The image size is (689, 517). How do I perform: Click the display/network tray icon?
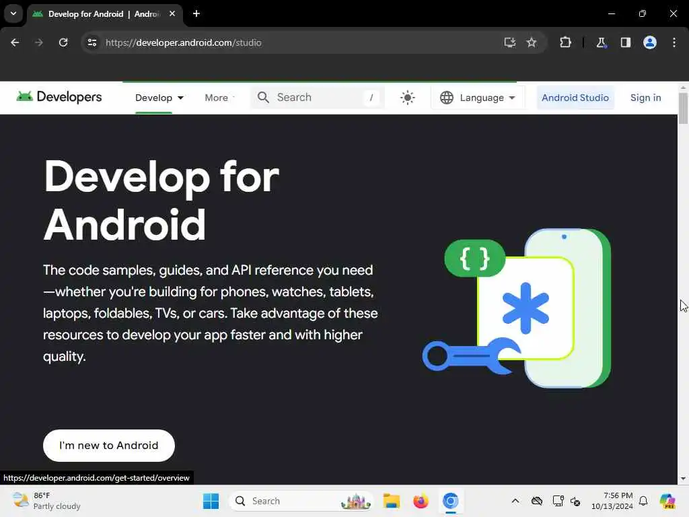(558, 501)
